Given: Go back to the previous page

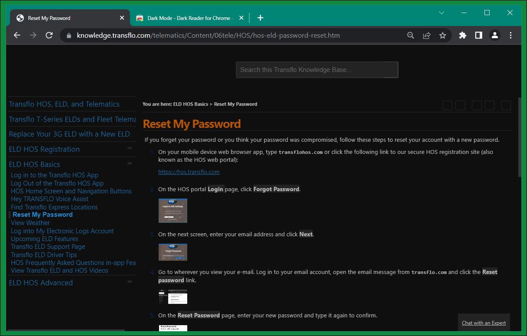Looking at the screenshot, I should click(17, 36).
